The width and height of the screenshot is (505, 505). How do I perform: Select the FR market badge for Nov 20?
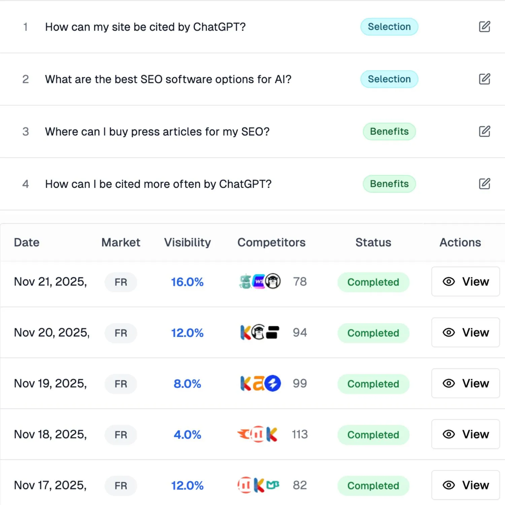click(x=121, y=333)
